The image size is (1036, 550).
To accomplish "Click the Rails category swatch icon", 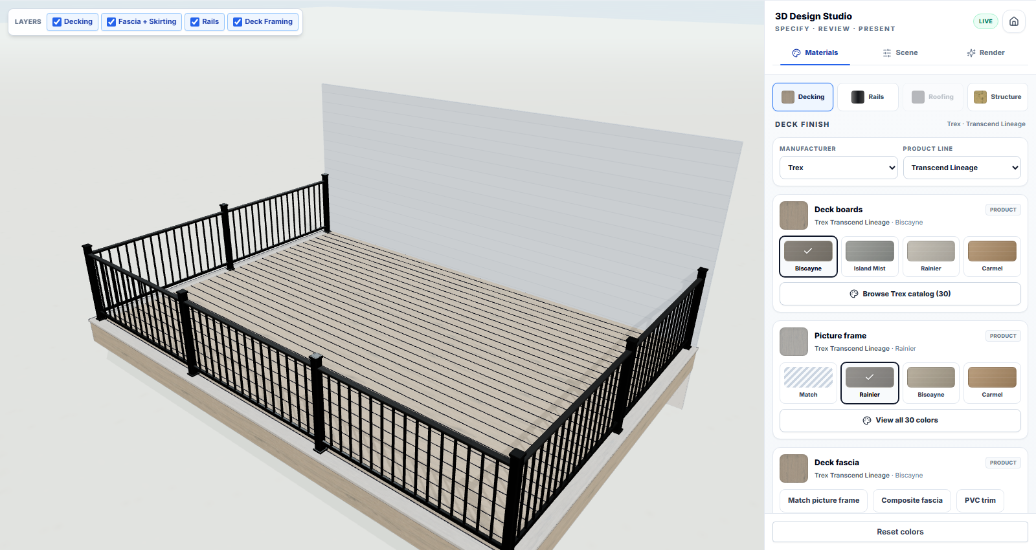I will click(858, 97).
